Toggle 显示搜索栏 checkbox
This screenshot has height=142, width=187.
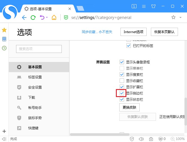tap(122, 74)
